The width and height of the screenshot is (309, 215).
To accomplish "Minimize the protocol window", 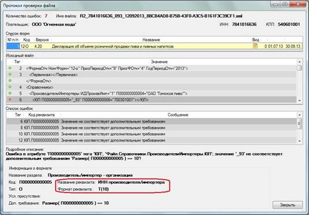I will [x=276, y=3].
